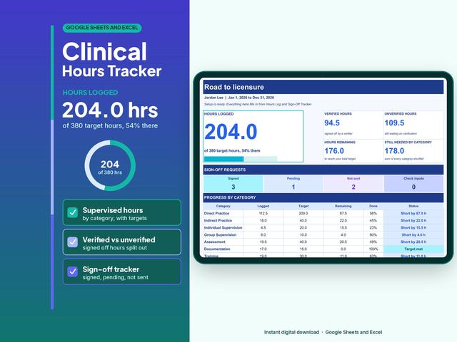Select the Not sent 2 sign-off cell
457x342 pixels.
pos(353,184)
